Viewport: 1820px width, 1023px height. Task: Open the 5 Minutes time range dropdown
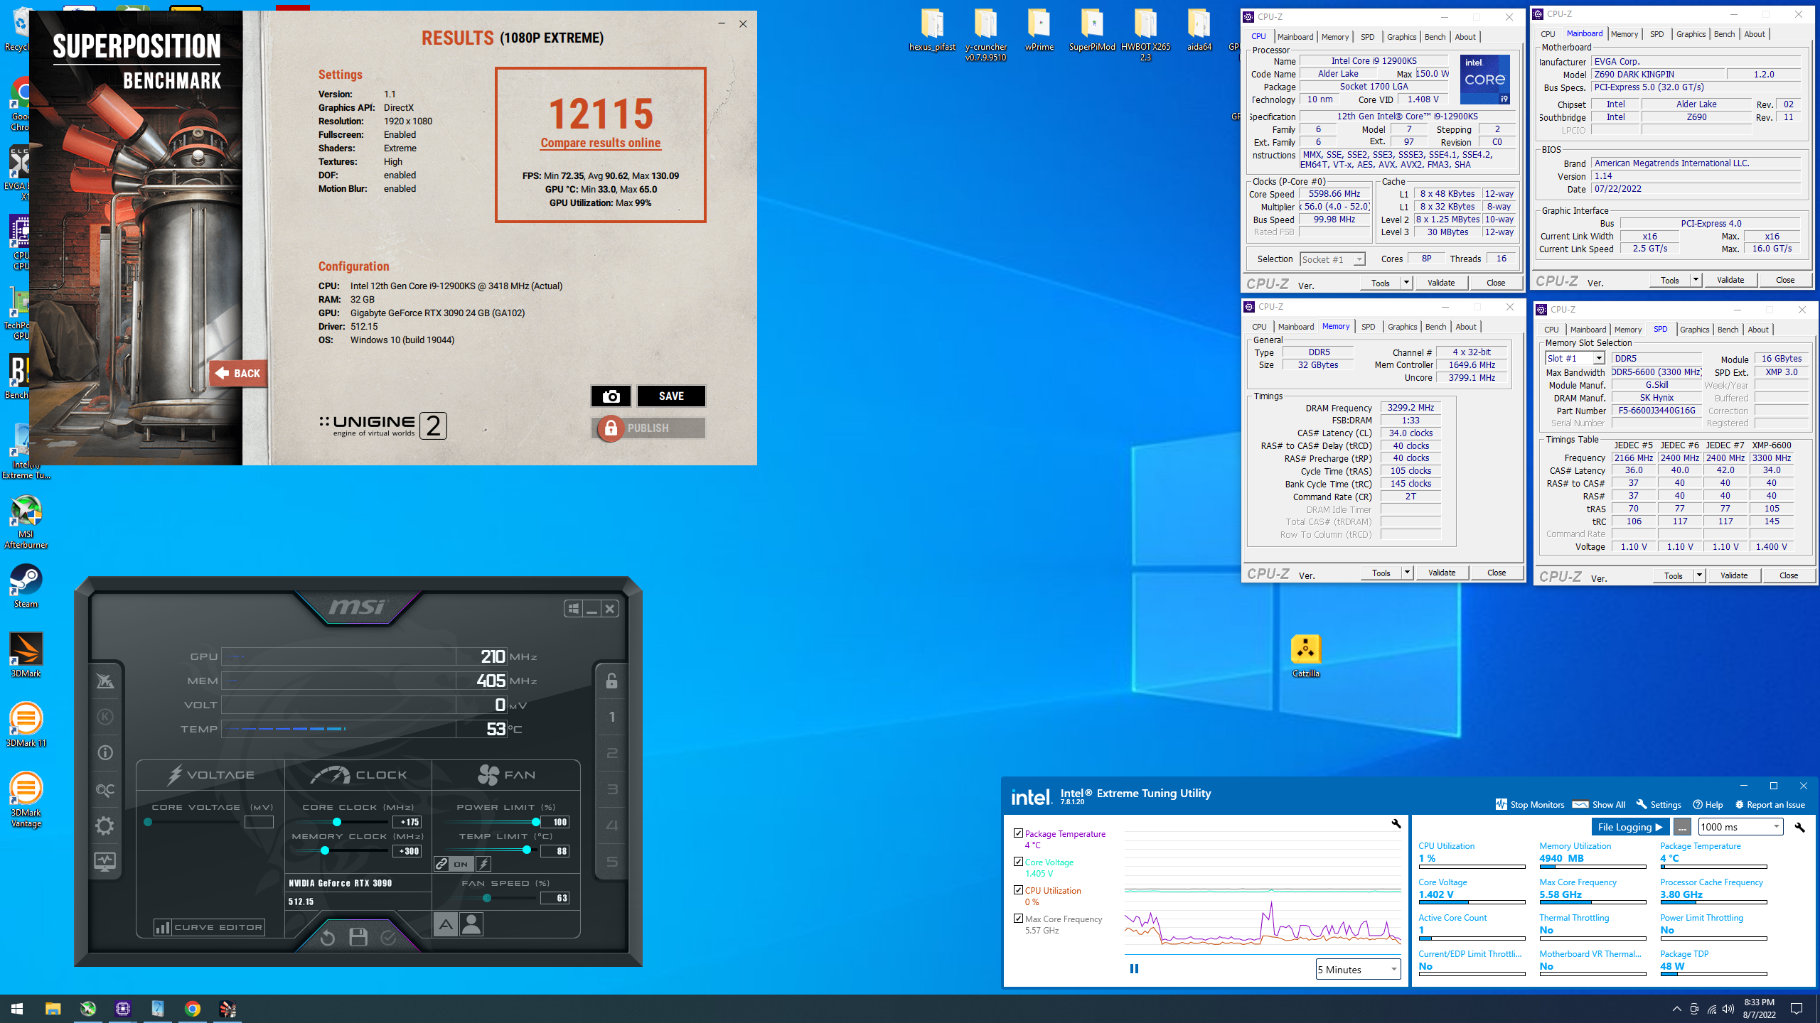(x=1358, y=969)
